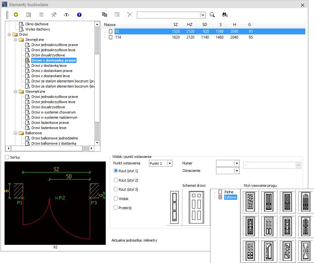Viewport: 314px width, 263px height.
Task: Open help with the blue question mark icon
Action: point(79,15)
